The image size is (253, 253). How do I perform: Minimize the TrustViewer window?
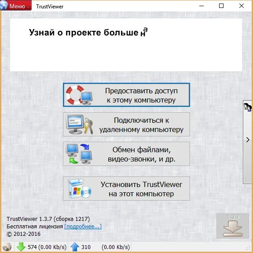tap(202, 6)
